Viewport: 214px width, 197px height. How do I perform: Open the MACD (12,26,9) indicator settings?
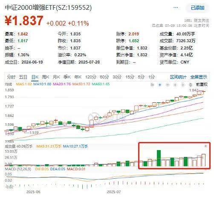18,169
